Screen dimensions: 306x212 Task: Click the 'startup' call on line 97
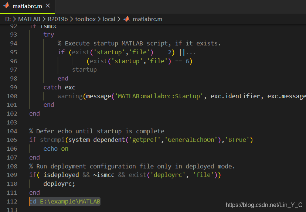tap(84, 70)
